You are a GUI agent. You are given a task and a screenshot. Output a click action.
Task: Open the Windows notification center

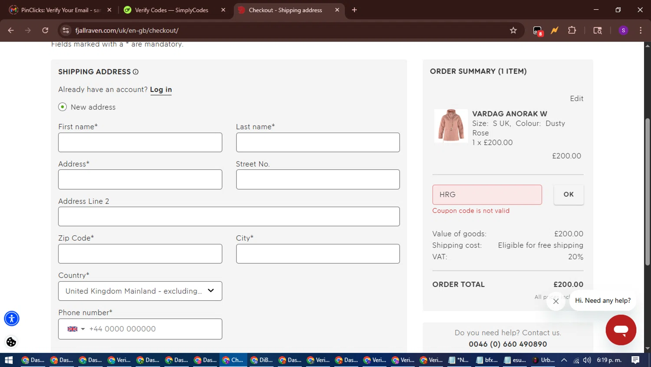pyautogui.click(x=635, y=360)
